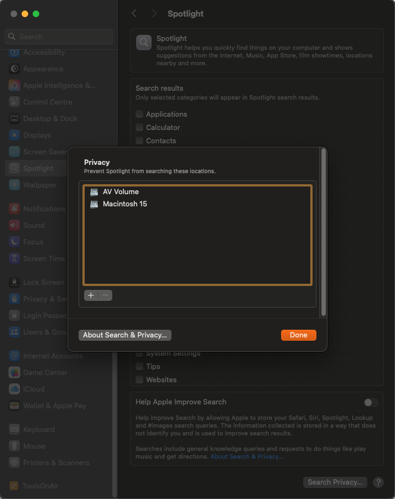Select Macintosh 15 in the privacy list
Screen dimensions: 395x499
(197, 204)
